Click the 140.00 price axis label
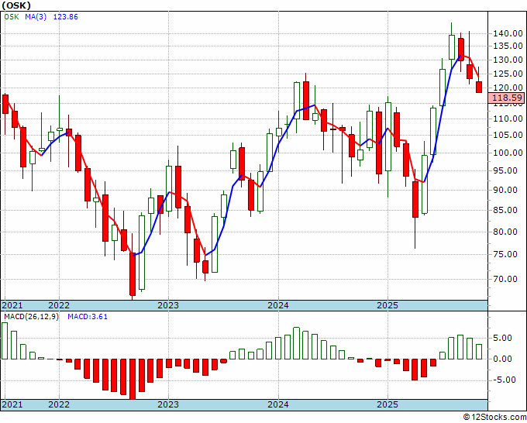The image size is (527, 423). click(508, 33)
